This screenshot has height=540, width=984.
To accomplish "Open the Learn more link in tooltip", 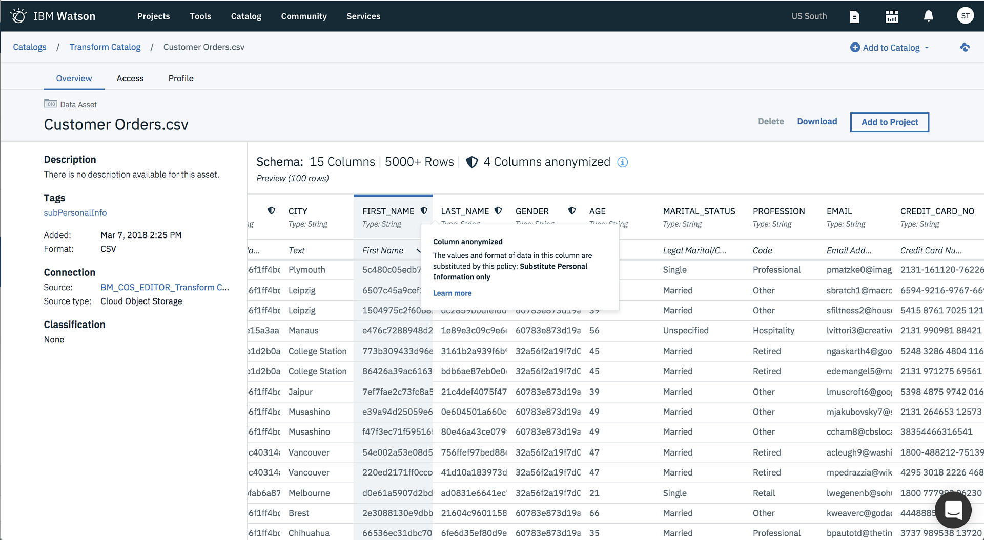I will point(452,293).
